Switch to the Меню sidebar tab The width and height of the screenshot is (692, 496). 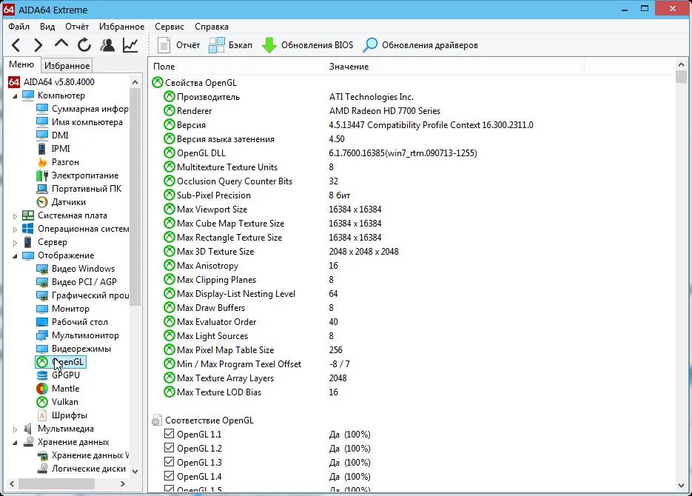(21, 64)
